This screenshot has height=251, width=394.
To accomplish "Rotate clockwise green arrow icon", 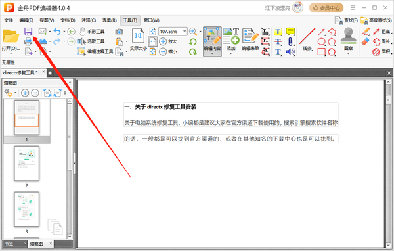I will (192, 51).
